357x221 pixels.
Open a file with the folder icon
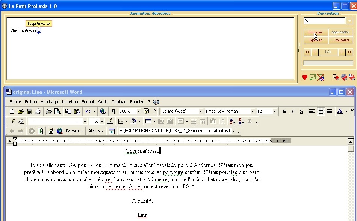(21, 111)
